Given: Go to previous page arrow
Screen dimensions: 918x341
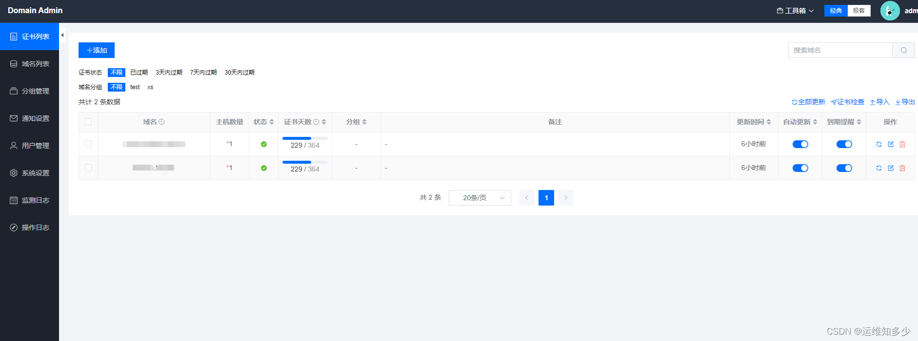Looking at the screenshot, I should [x=527, y=198].
